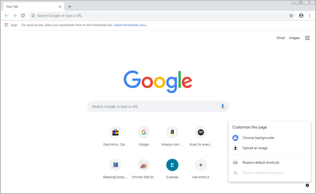Click the Customize this page heading
The image size is (316, 194).
[x=250, y=127]
